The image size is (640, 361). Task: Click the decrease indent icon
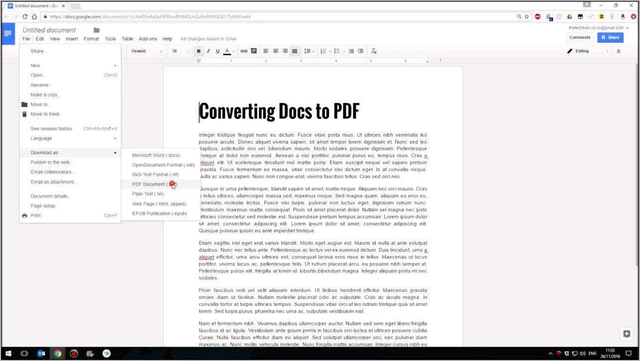point(351,51)
